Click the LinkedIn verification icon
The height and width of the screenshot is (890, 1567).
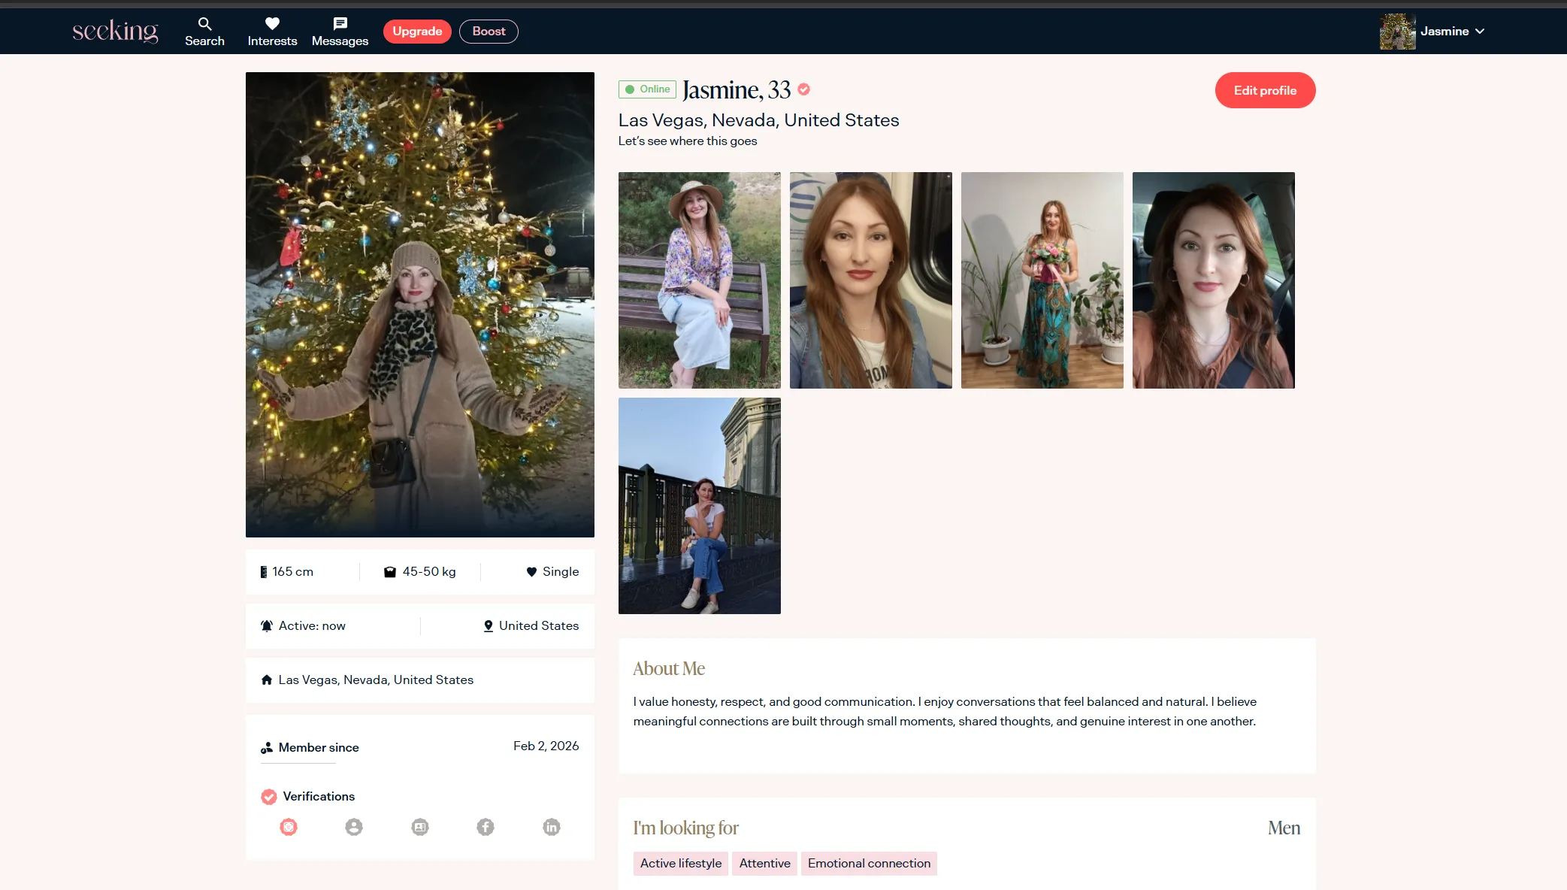point(552,827)
